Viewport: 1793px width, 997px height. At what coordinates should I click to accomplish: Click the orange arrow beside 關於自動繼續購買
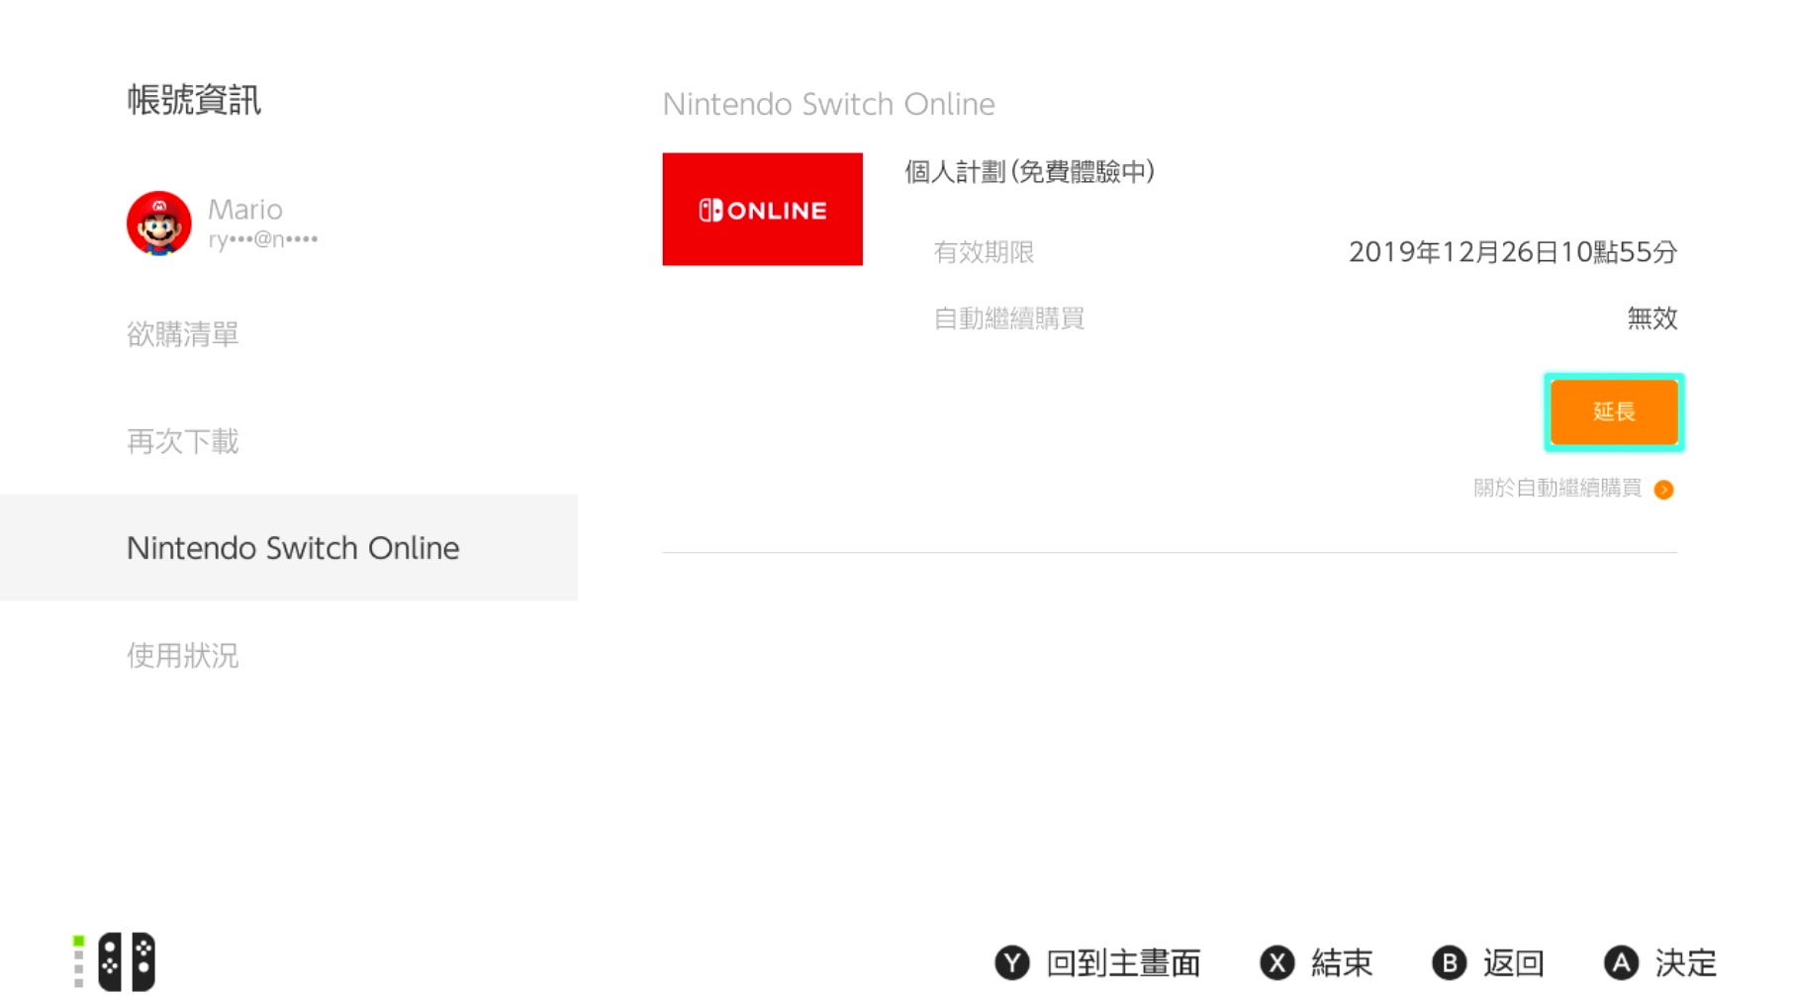pos(1663,490)
